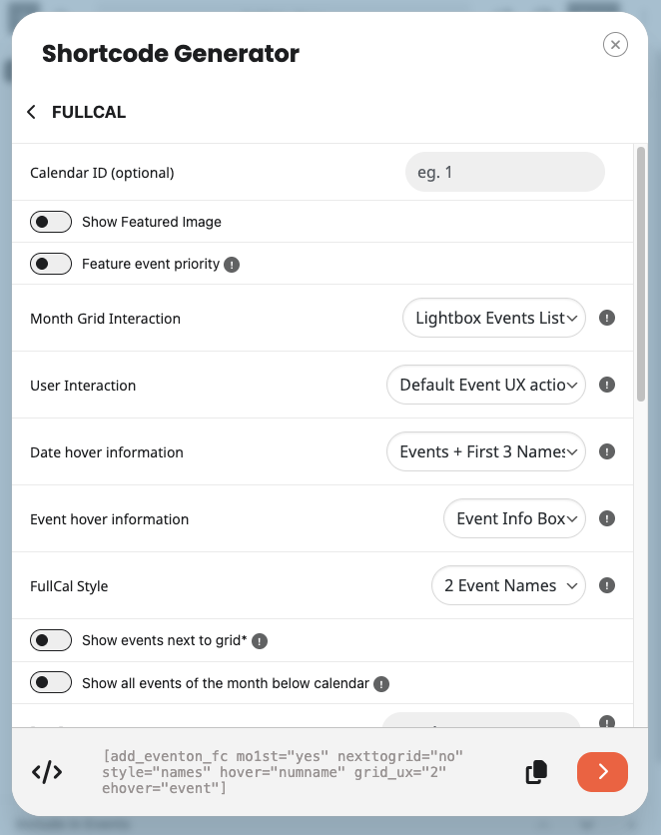The image size is (661, 835).
Task: Click the info icon beside FullCal Style
Action: 607,585
